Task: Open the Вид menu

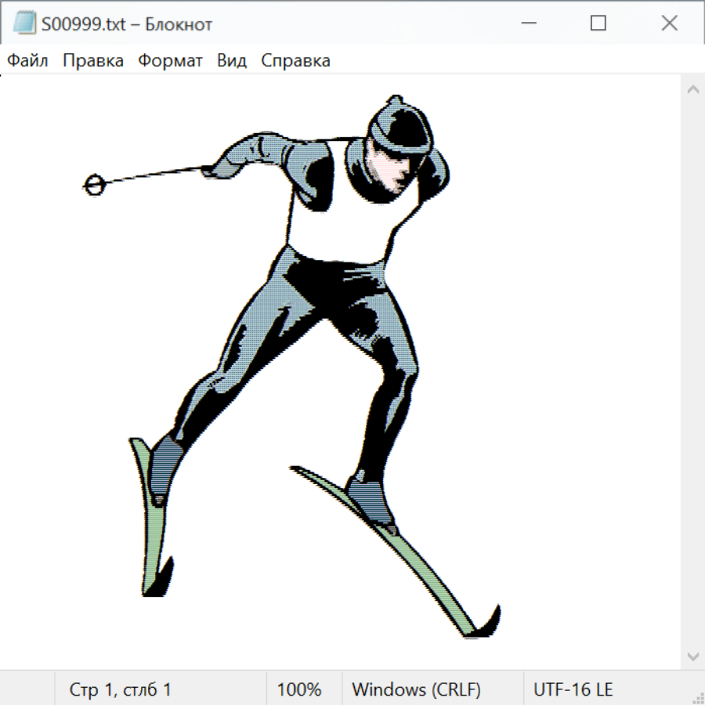Action: pos(231,61)
